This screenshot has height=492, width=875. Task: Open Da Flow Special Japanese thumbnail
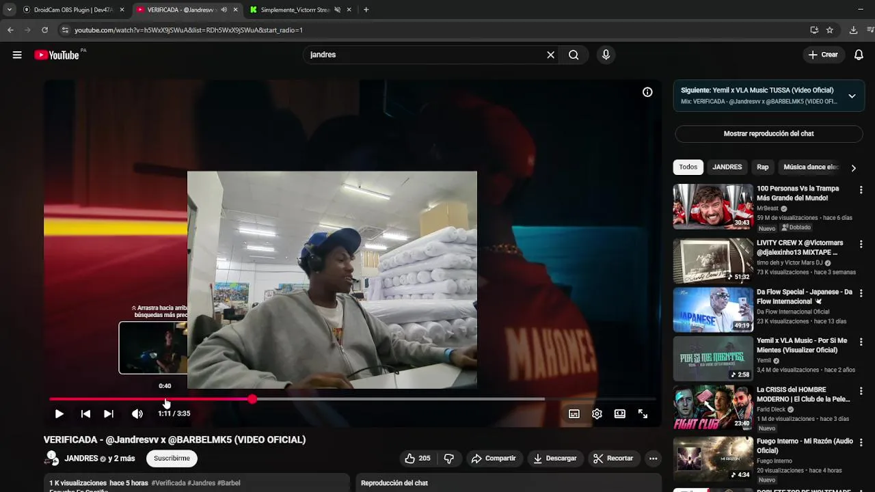pyautogui.click(x=713, y=310)
